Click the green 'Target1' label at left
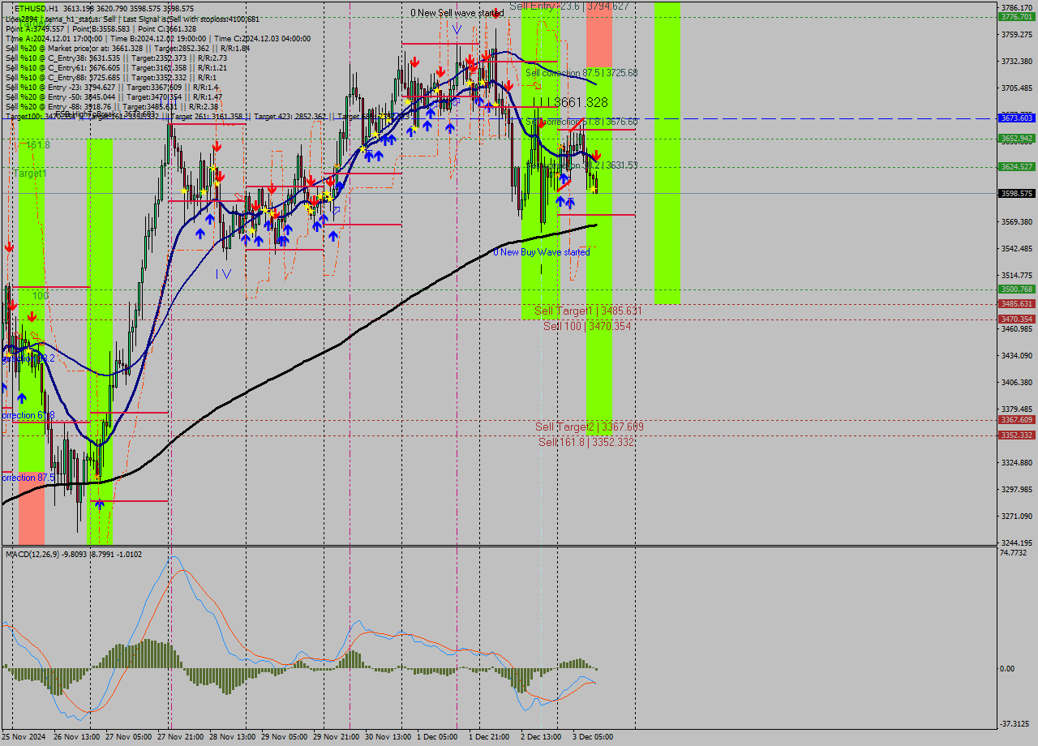 click(x=30, y=174)
